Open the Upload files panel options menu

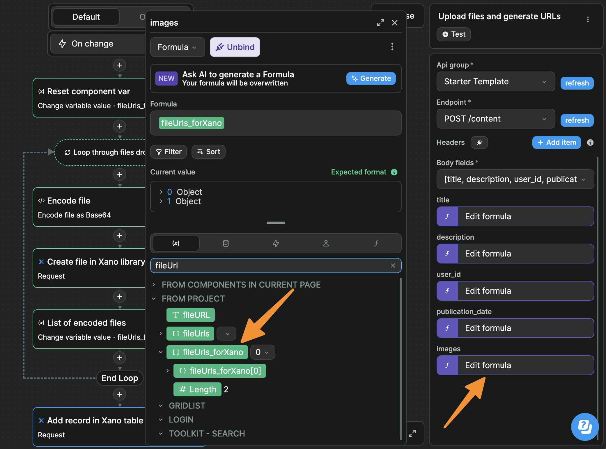588,19
